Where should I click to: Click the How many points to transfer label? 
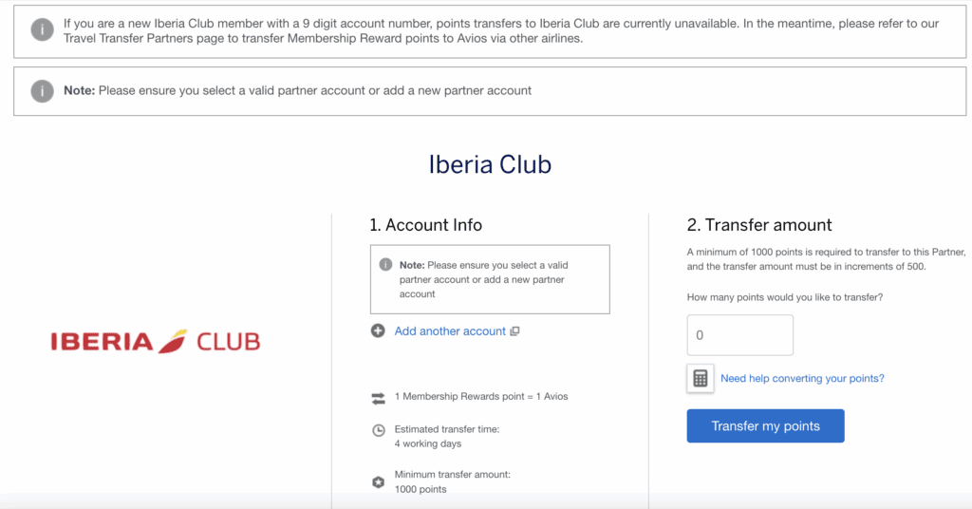click(x=784, y=297)
